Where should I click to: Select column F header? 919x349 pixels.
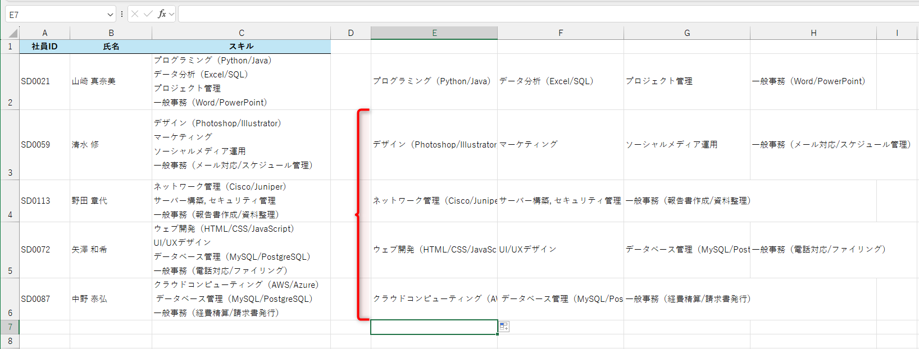[561, 33]
